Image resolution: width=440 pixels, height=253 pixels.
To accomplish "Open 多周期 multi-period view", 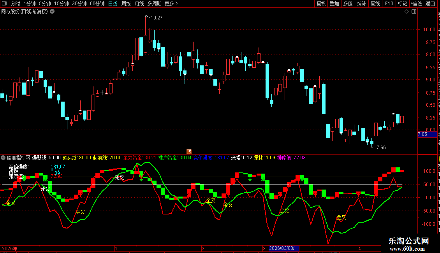I will coord(154,4).
